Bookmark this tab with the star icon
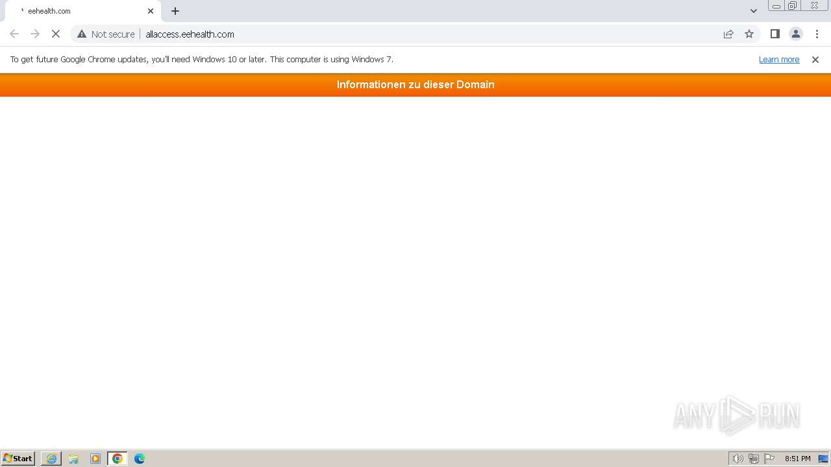 pyautogui.click(x=749, y=34)
